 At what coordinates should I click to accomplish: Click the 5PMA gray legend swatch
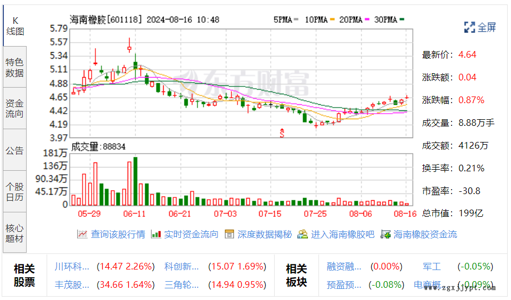[296, 19]
